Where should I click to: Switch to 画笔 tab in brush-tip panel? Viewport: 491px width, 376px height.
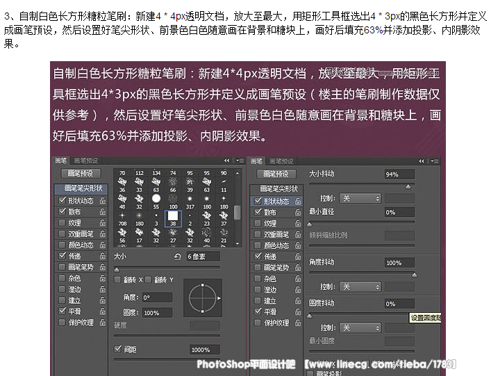(60, 161)
